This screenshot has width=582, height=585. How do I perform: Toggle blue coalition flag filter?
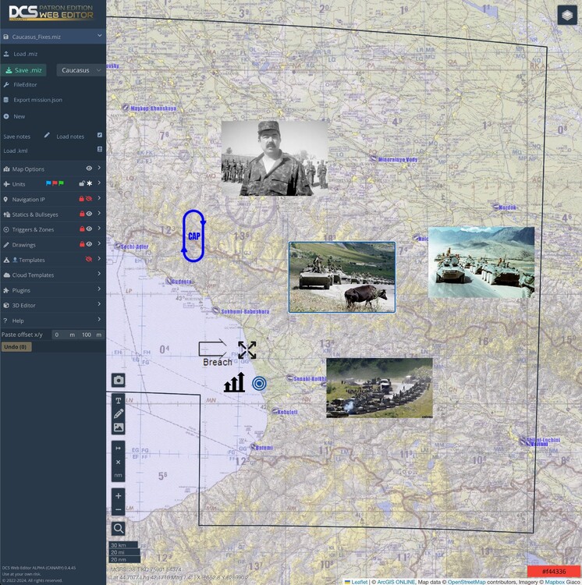tap(48, 183)
